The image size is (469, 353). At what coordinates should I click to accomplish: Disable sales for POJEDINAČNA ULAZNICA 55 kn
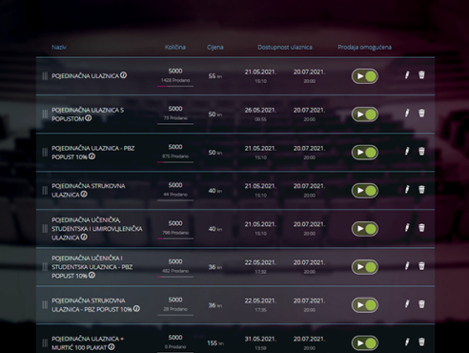point(365,76)
